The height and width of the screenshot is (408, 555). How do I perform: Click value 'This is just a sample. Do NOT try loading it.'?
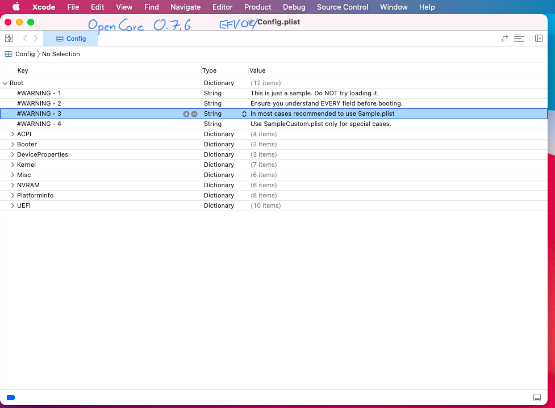(315, 93)
